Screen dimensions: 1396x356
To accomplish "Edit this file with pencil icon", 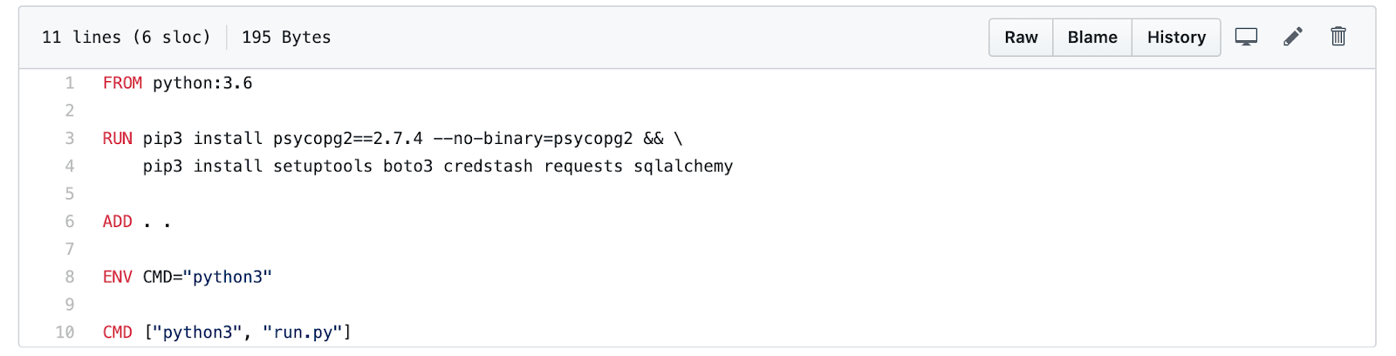I will (1293, 37).
